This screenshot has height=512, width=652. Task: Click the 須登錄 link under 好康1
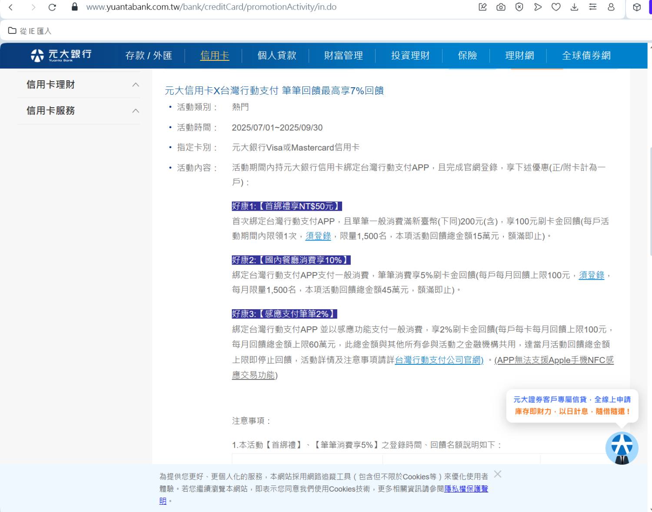click(x=318, y=236)
